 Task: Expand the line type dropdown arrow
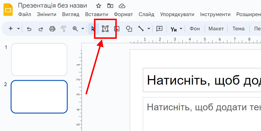[x=149, y=29]
